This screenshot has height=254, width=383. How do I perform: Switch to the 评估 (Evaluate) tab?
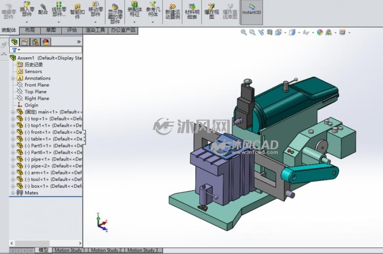[72, 30]
